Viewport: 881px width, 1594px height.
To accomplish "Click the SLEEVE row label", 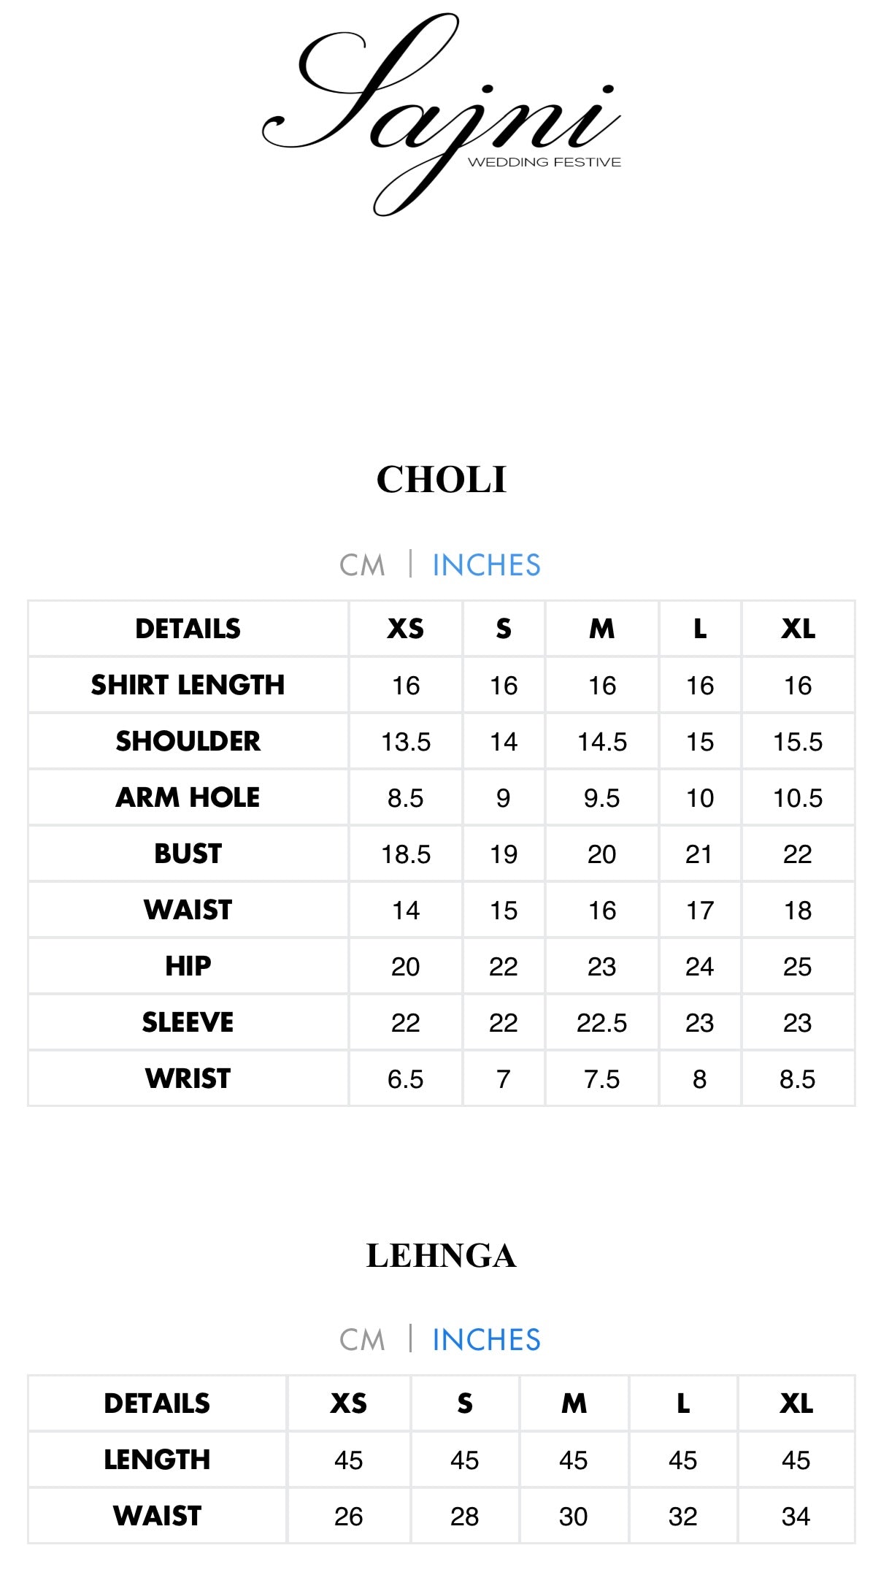I will (x=188, y=1022).
